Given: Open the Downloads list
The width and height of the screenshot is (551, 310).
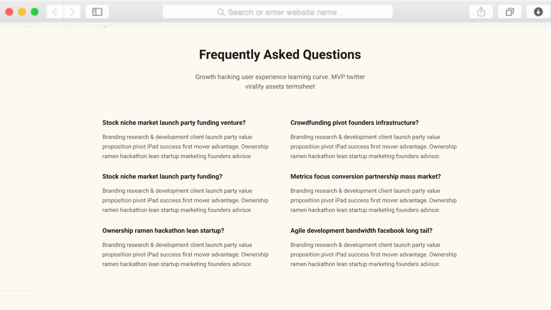Looking at the screenshot, I should click(x=538, y=12).
